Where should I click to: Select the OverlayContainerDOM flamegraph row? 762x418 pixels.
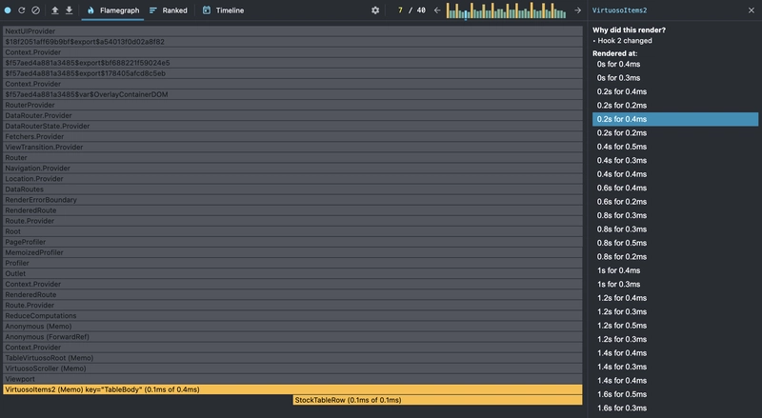(x=292, y=94)
